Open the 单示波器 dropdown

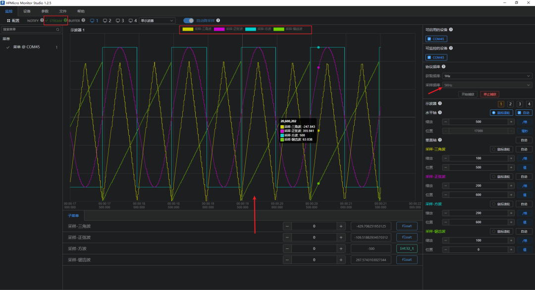(157, 21)
